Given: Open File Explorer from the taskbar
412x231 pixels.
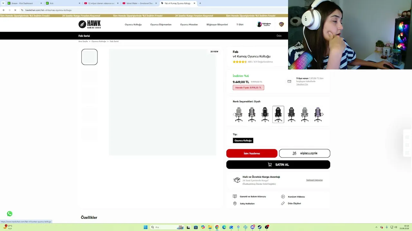Looking at the screenshot, I should click(x=210, y=227).
